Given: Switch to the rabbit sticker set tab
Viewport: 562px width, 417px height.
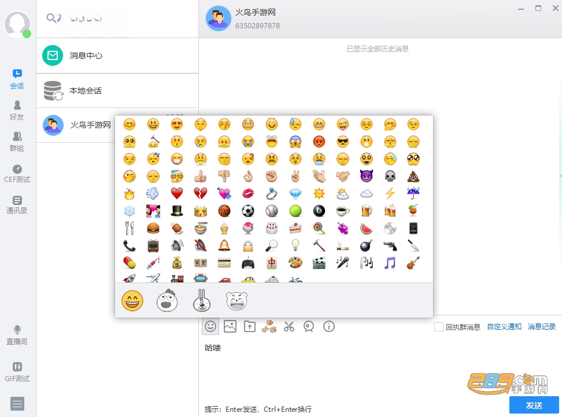Looking at the screenshot, I should click(x=202, y=301).
